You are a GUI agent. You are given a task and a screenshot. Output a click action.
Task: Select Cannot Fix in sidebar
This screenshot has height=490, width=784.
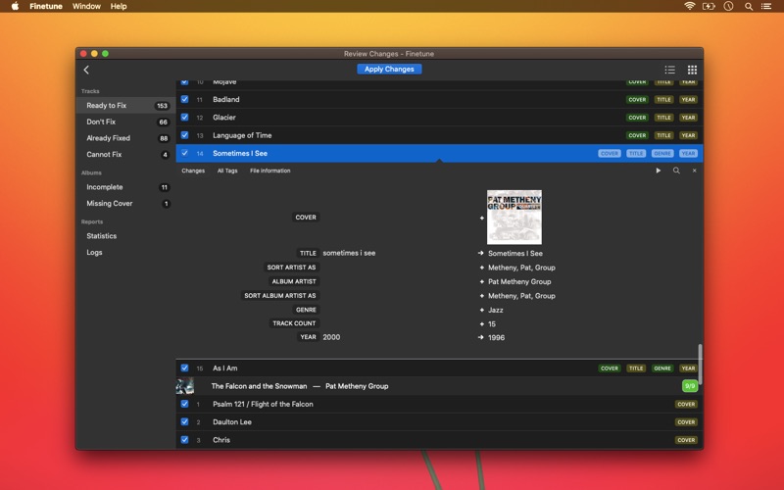(x=125, y=155)
